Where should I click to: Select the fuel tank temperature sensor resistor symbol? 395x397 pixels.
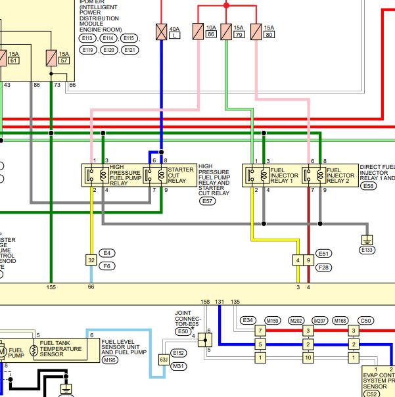coord(34,351)
